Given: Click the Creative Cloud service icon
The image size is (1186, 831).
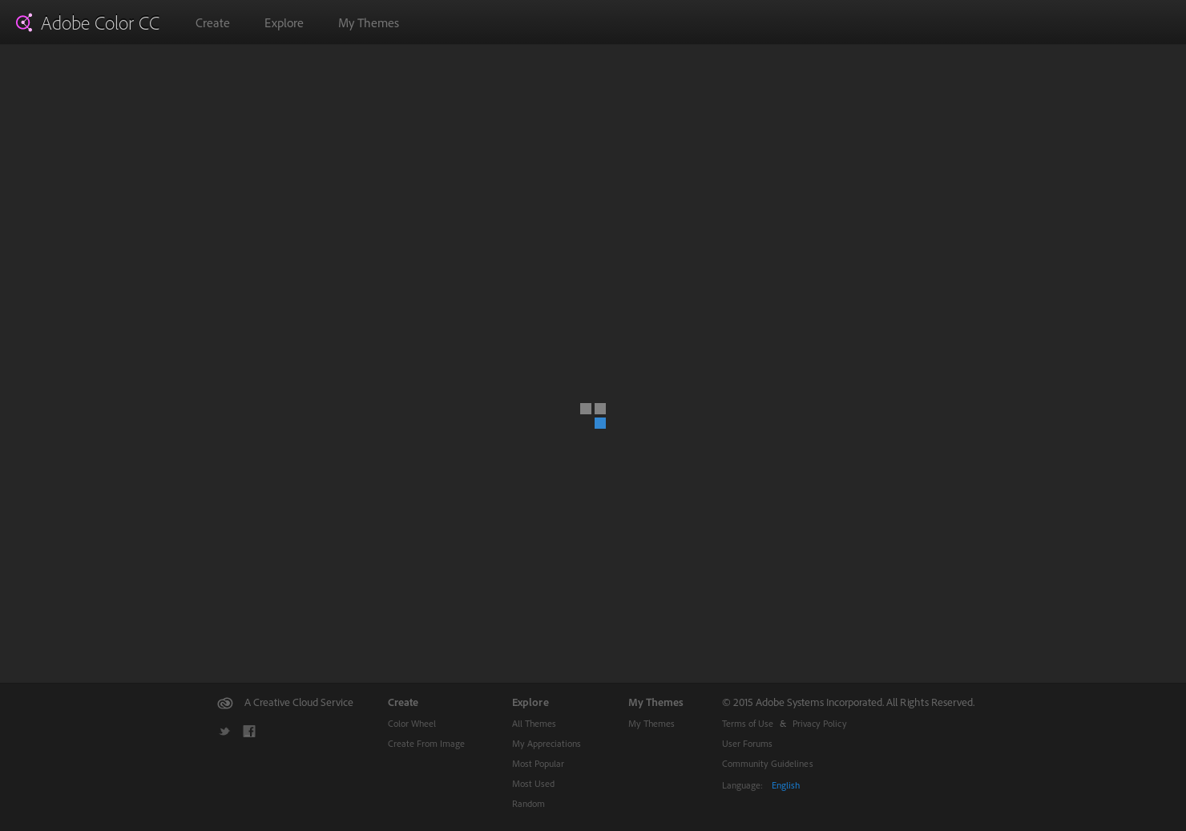Looking at the screenshot, I should tap(224, 703).
